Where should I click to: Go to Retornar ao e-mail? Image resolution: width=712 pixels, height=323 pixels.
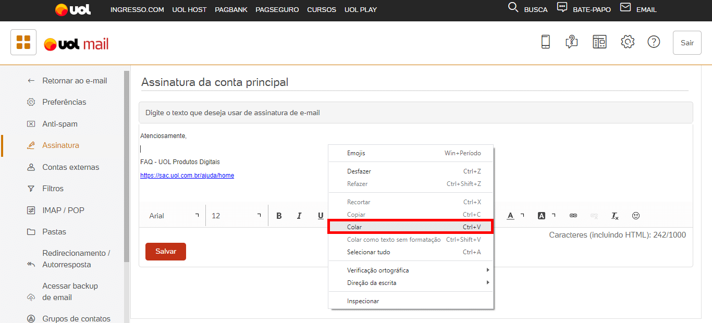[67, 81]
